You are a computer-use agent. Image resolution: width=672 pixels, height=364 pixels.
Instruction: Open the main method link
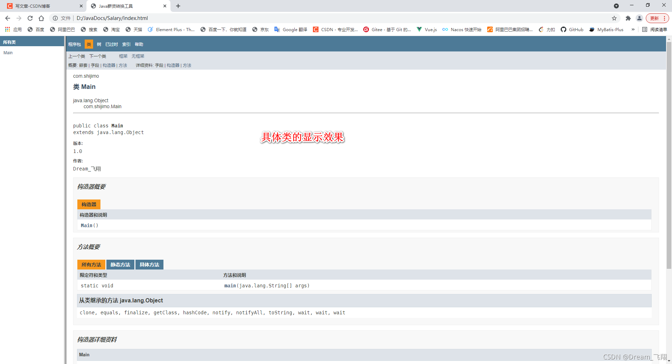[x=230, y=286]
